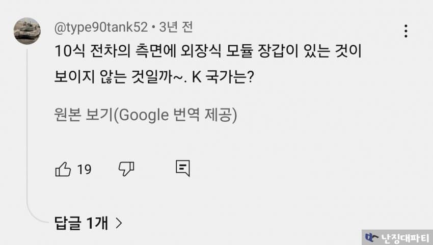Click the chevron beside '답글 1개'
The height and width of the screenshot is (245, 433).
(119, 223)
